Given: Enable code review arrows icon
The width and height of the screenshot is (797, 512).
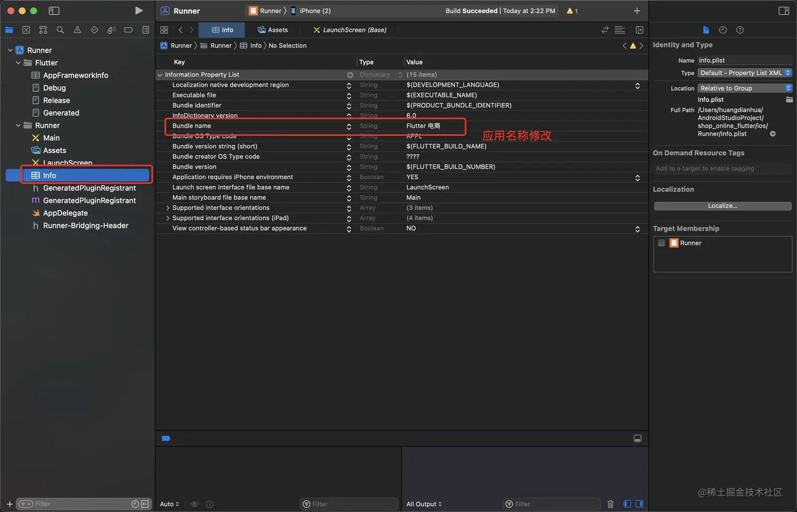Looking at the screenshot, I should 605,30.
